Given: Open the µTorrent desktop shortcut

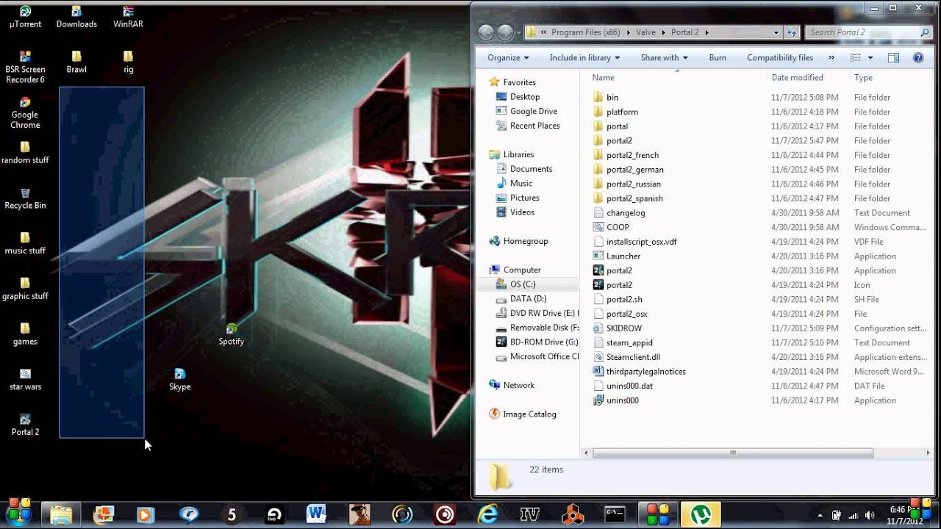Looking at the screenshot, I should click(25, 17).
